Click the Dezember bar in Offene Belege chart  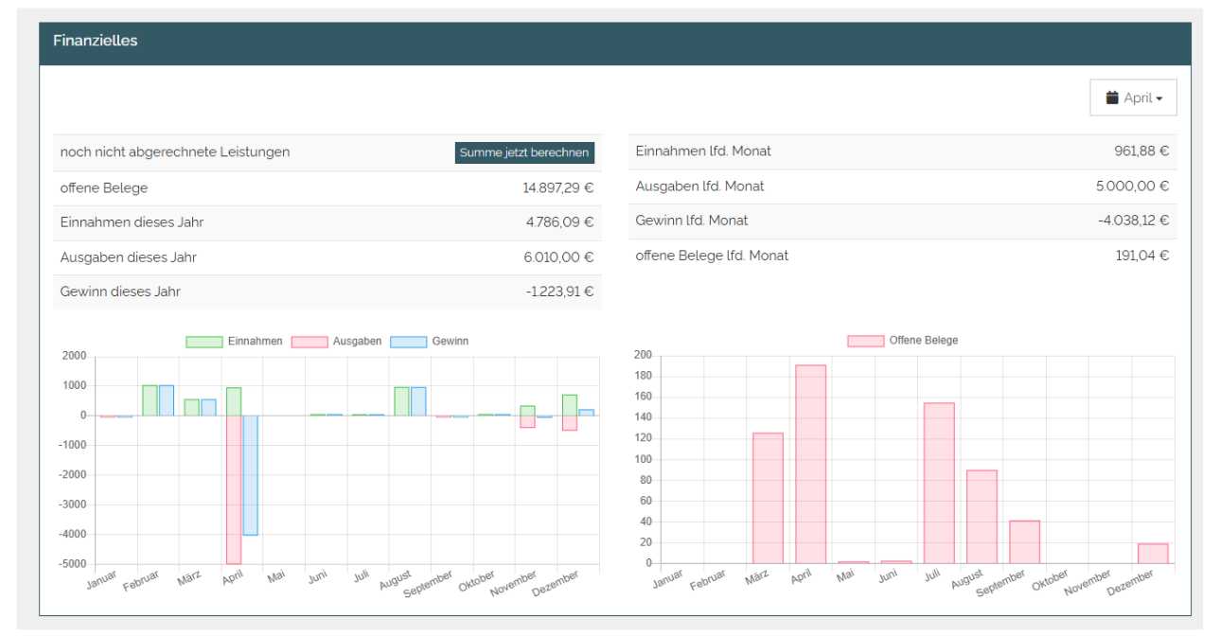pos(1152,553)
